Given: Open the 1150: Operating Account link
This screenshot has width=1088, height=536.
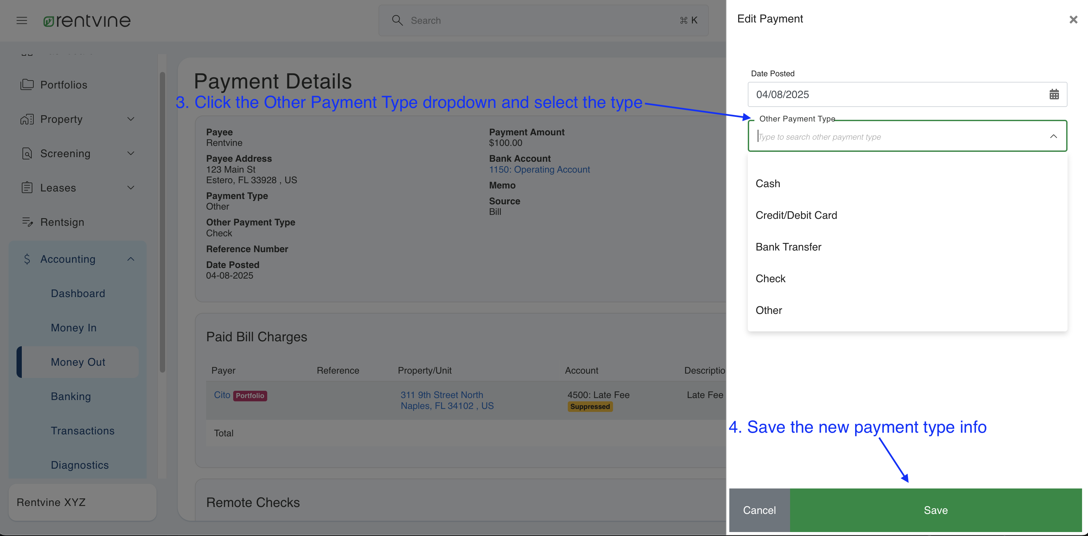Looking at the screenshot, I should point(539,169).
